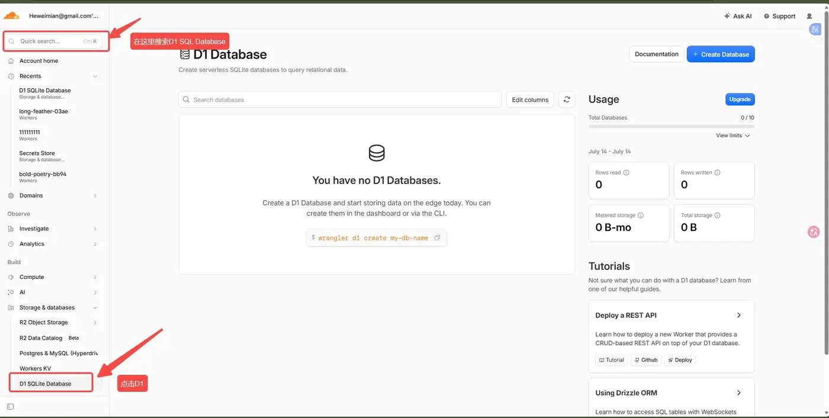Click the Ask AI sparkle button
This screenshot has height=418, width=829.
(738, 16)
